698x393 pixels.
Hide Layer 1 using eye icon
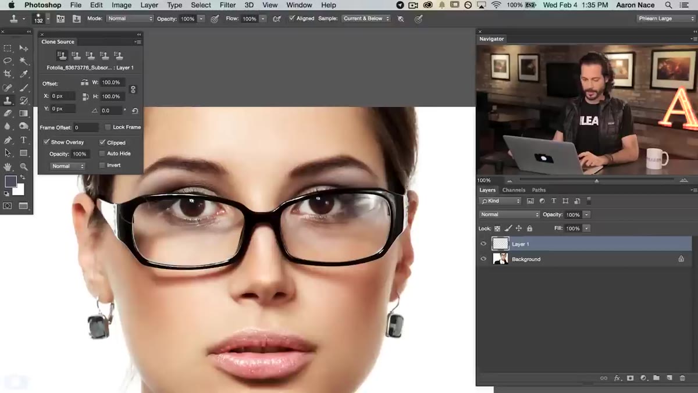pyautogui.click(x=483, y=244)
